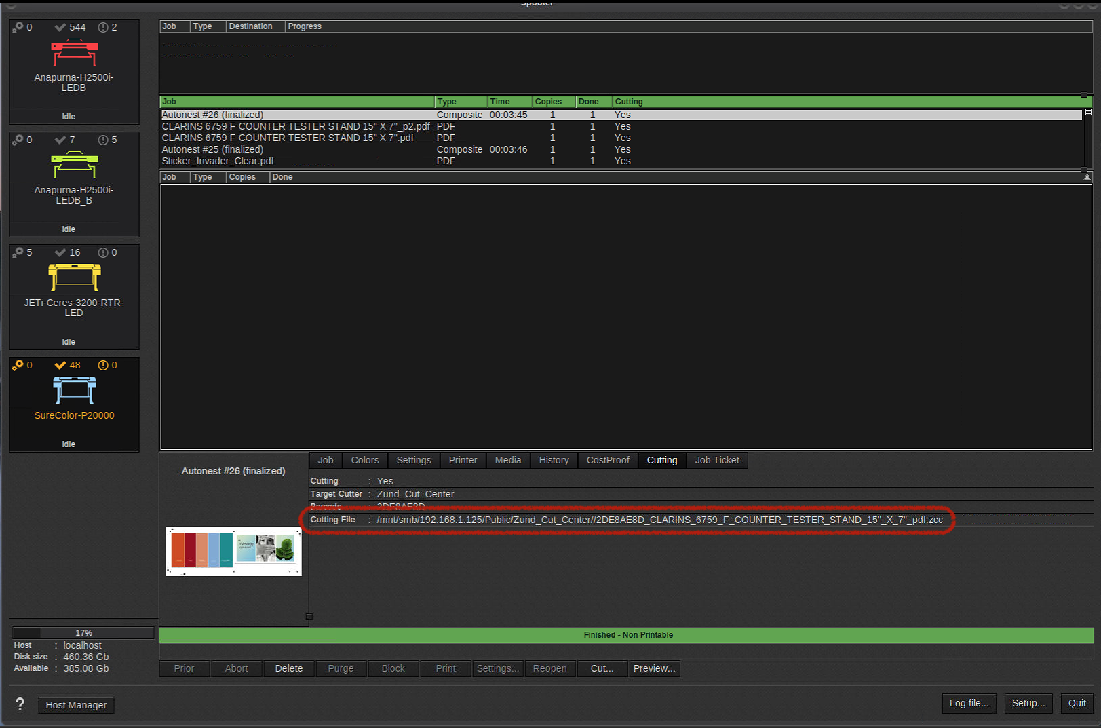Open the Job Ticket tab
Viewport: 1101px width, 728px height.
(x=717, y=460)
